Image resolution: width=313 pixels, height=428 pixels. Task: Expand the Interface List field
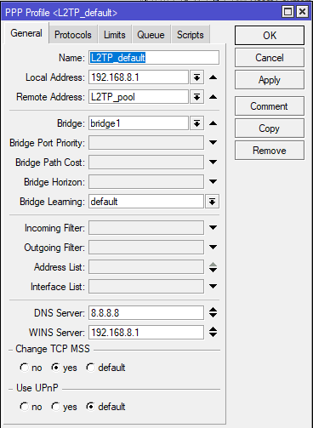213,286
